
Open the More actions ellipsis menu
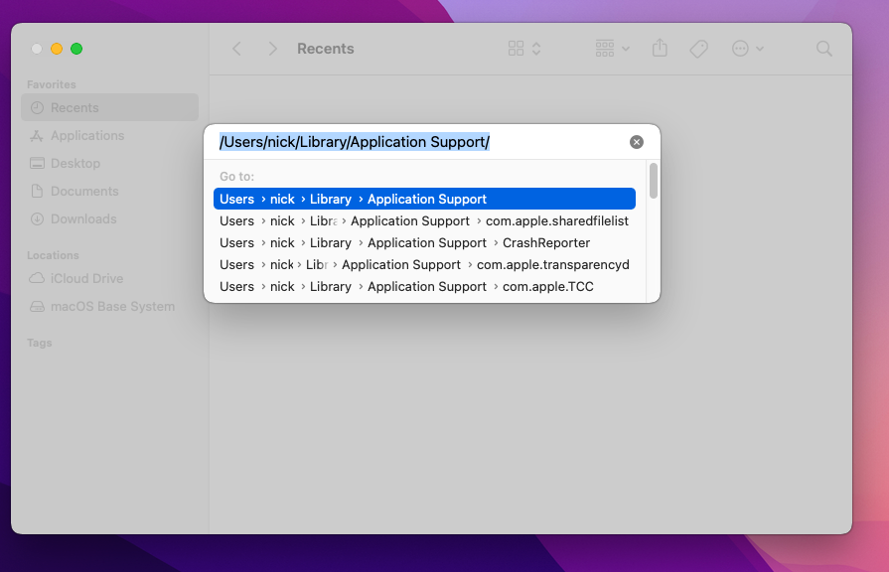(740, 49)
